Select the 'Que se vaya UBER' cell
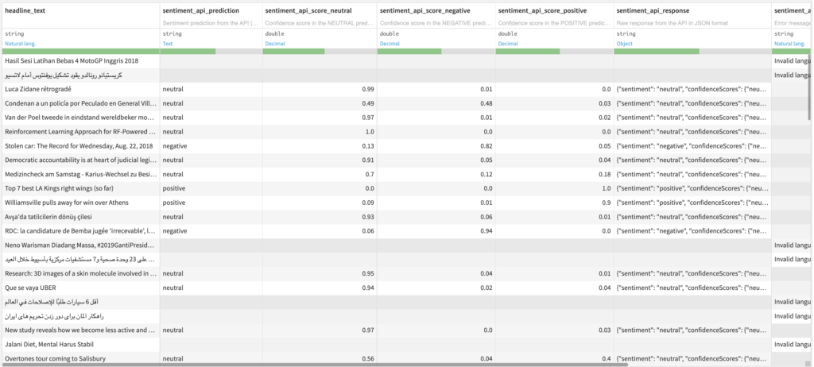The image size is (814, 367). (79, 288)
